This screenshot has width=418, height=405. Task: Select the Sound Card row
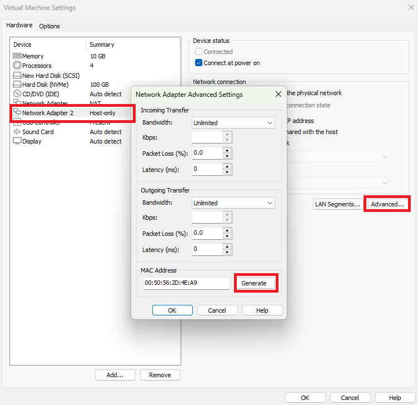pyautogui.click(x=72, y=132)
